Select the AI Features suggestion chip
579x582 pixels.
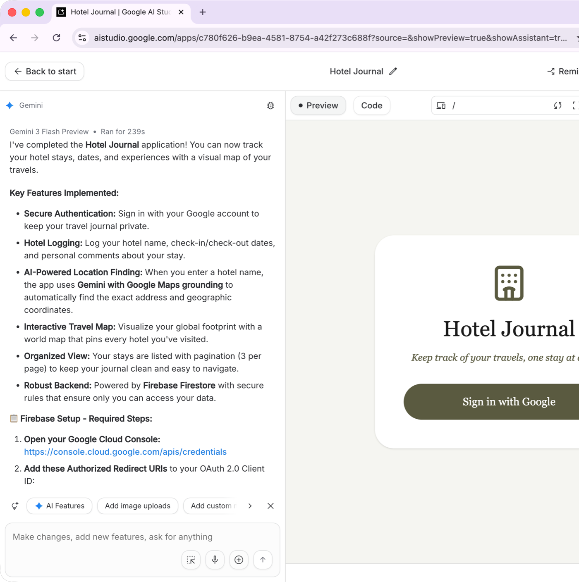click(60, 506)
